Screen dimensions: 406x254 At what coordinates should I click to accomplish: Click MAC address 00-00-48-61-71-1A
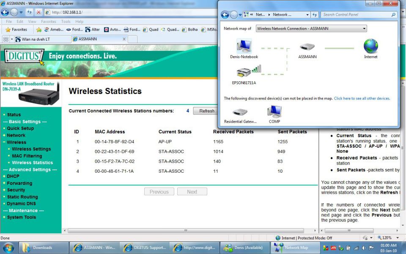[x=114, y=171]
